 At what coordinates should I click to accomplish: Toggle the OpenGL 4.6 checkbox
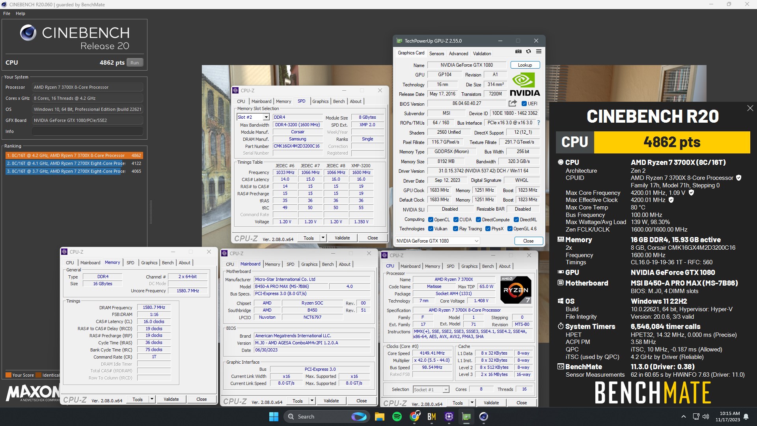click(510, 229)
